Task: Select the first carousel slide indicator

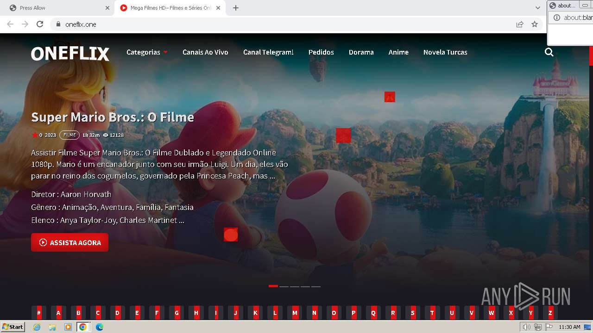Action: (273, 286)
